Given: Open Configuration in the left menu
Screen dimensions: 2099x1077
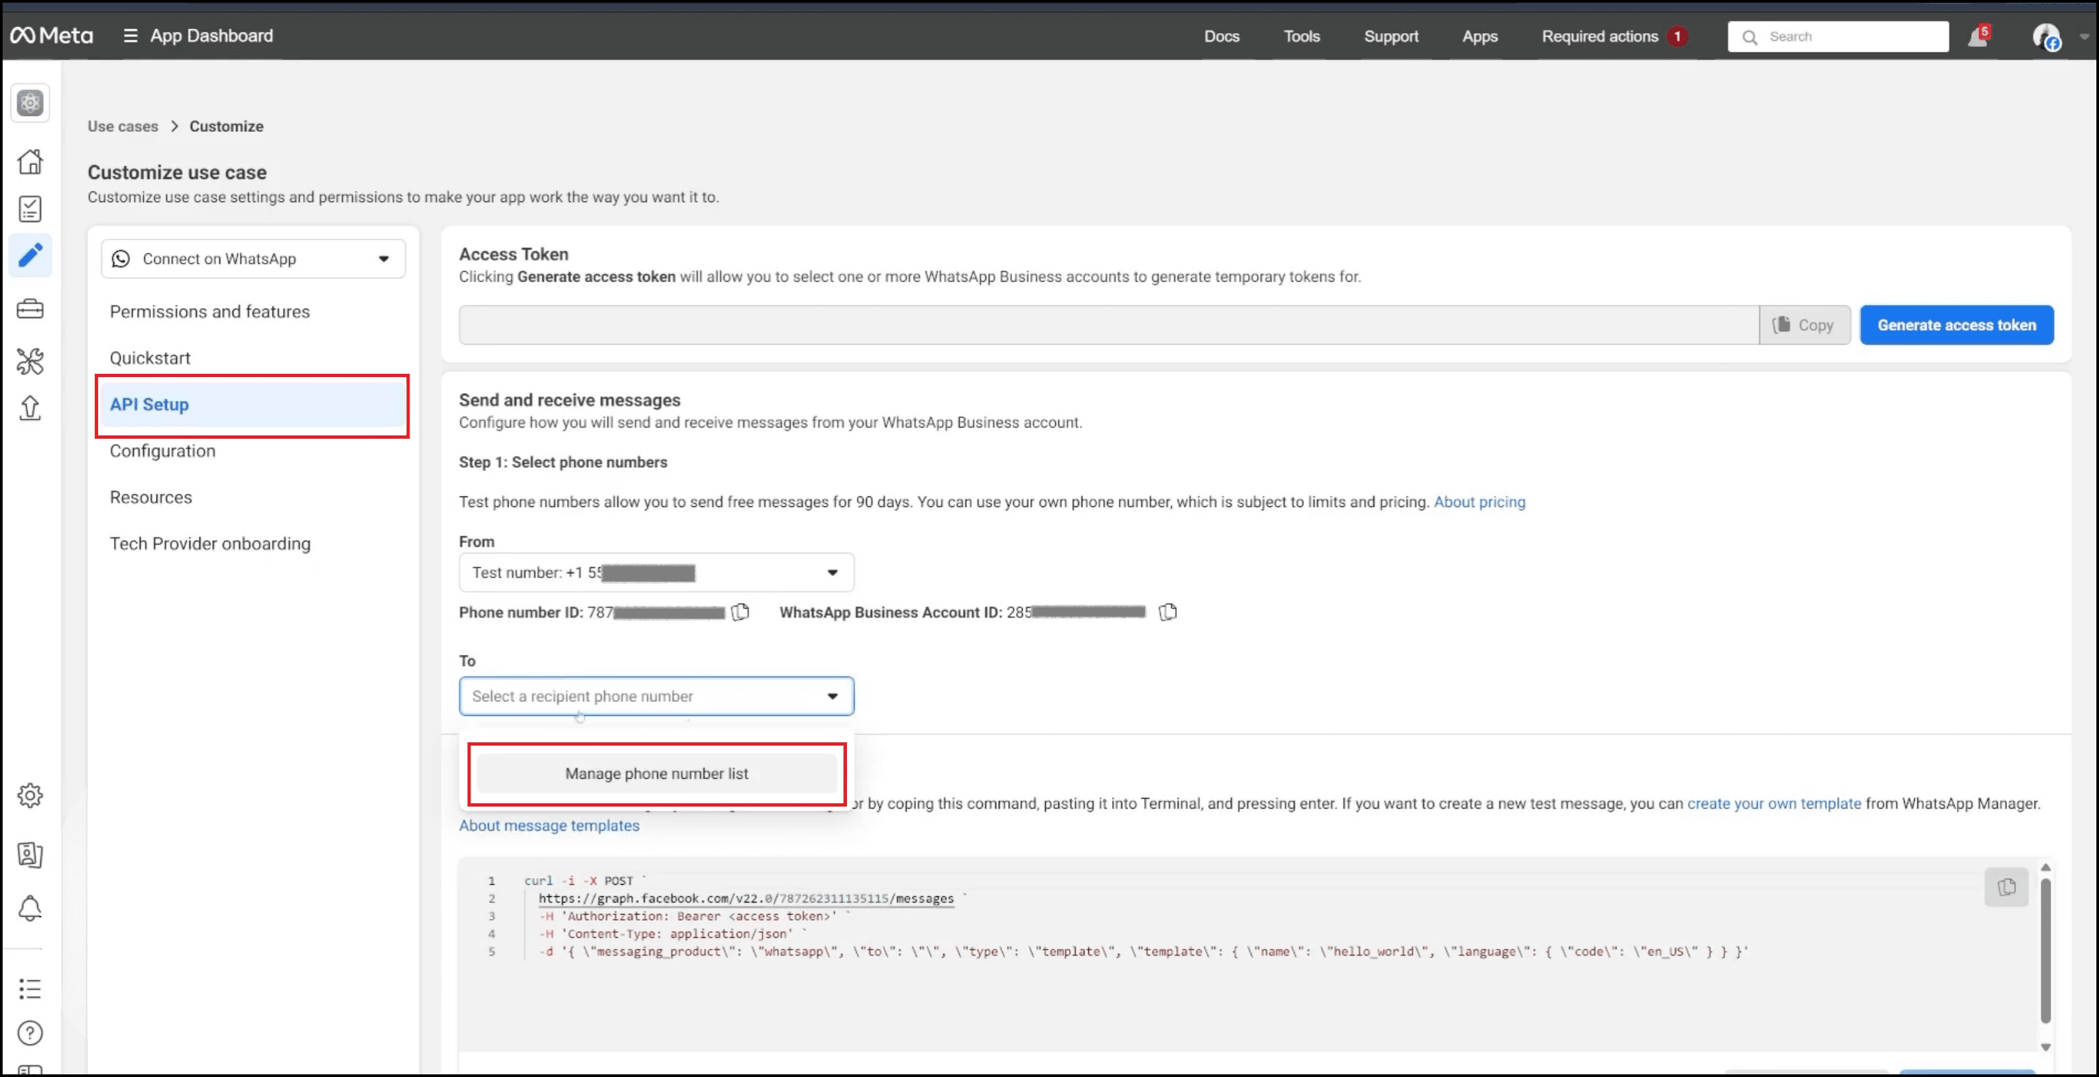Looking at the screenshot, I should click(162, 451).
